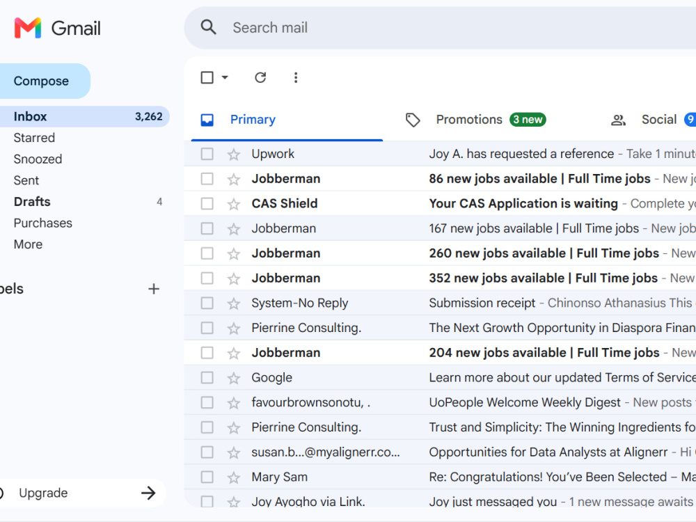Open 'Trust and Simplicity' Pierrine email subject
Viewport: 696px width, 522px height.
coord(562,427)
